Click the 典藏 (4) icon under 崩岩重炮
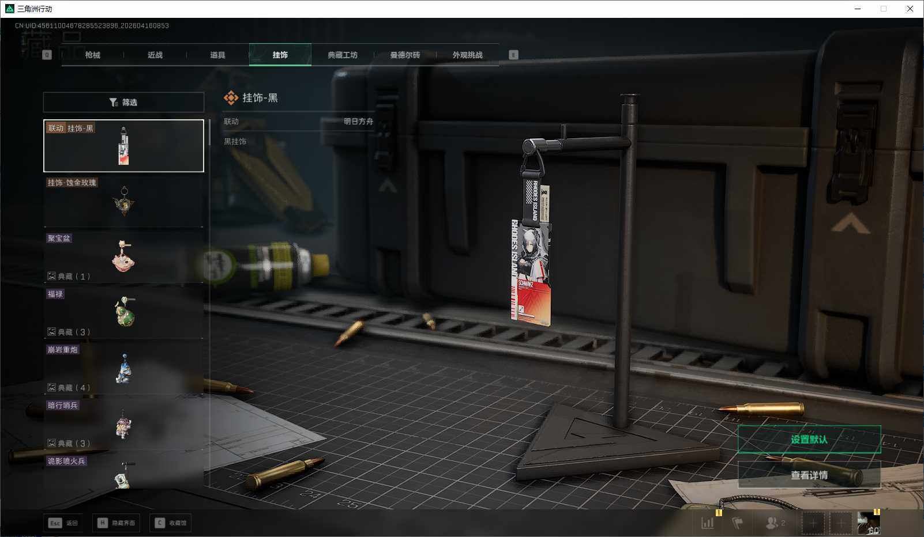This screenshot has width=924, height=537. click(52, 388)
